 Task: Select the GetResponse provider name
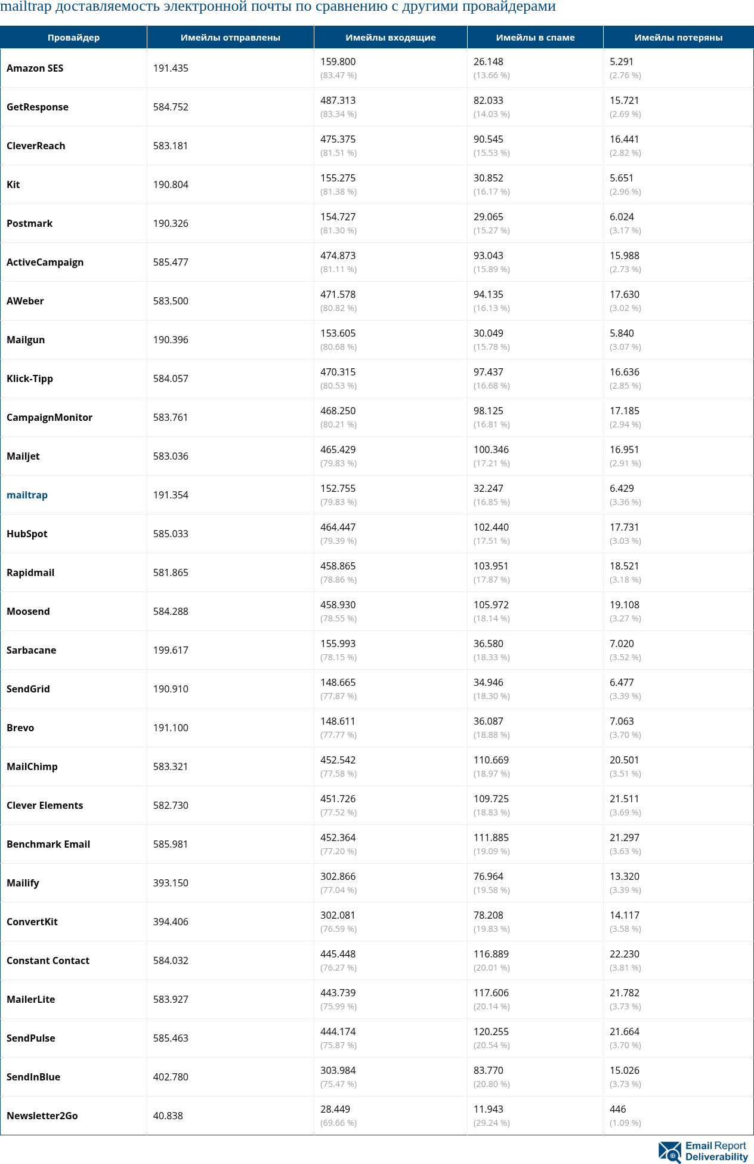38,107
